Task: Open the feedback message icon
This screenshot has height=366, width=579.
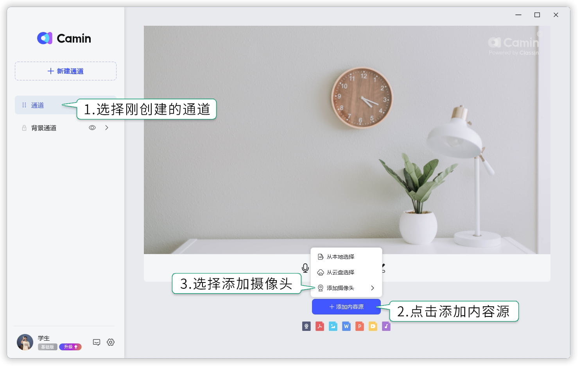Action: click(97, 342)
